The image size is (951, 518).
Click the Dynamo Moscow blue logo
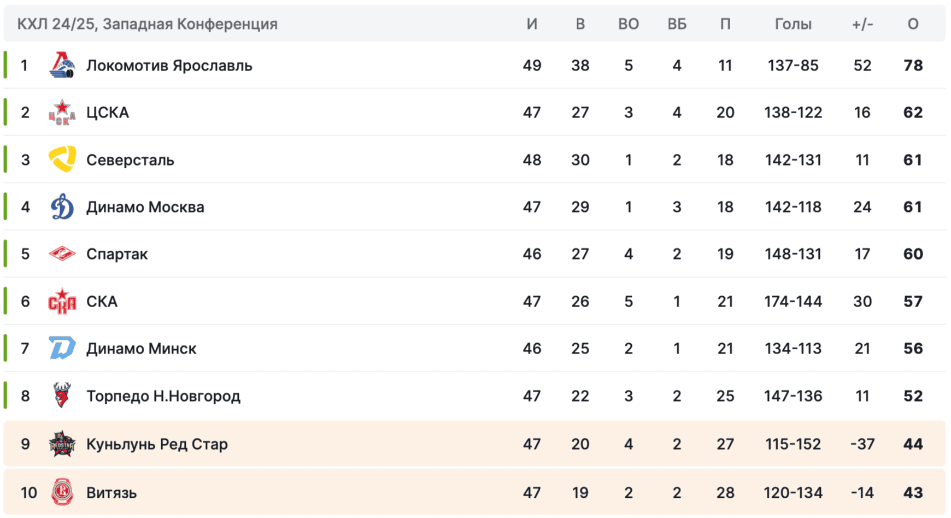(62, 207)
